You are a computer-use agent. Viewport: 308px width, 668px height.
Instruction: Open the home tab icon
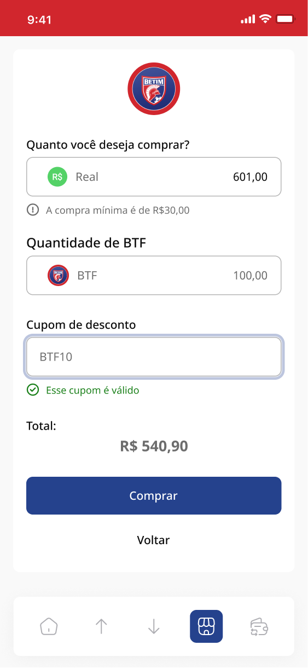coord(49,626)
